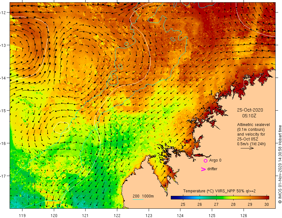Click latitude label -14 on left axis
The image size is (282, 218).
click(3, 78)
